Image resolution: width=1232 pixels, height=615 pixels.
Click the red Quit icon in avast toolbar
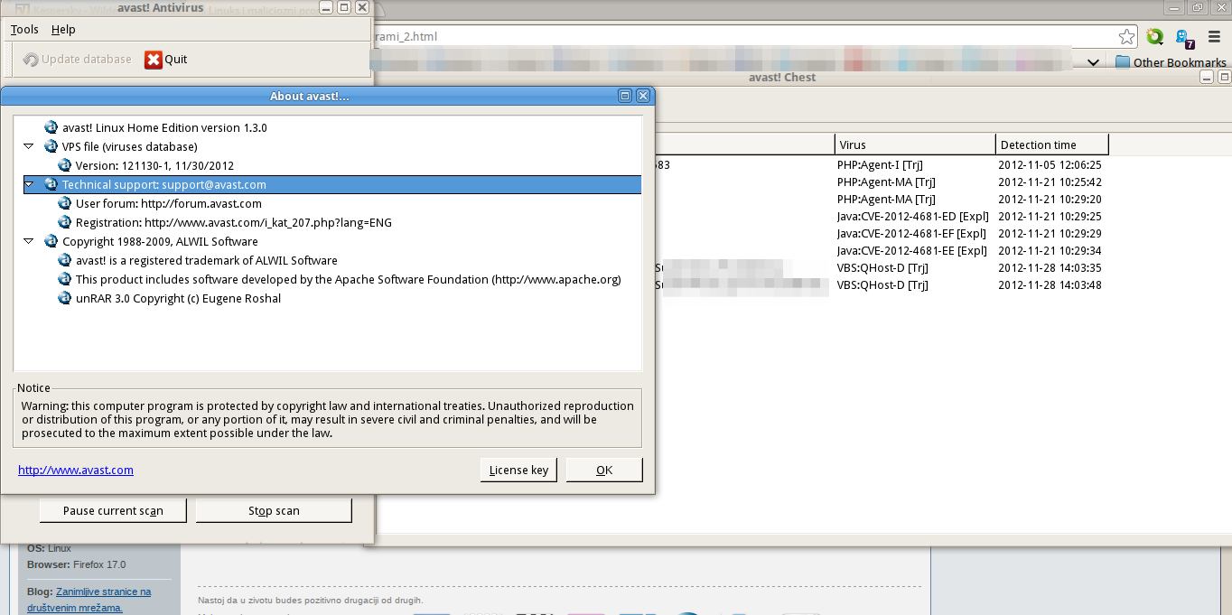pyautogui.click(x=153, y=60)
